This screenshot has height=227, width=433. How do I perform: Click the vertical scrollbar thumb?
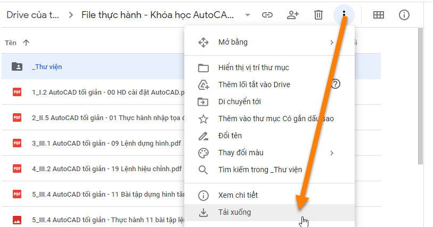[x=420, y=96]
